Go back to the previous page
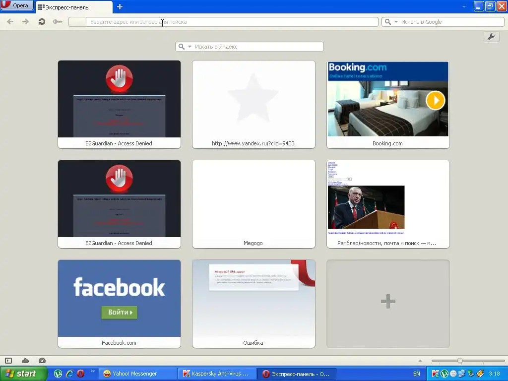This screenshot has width=508, height=381. [x=10, y=22]
